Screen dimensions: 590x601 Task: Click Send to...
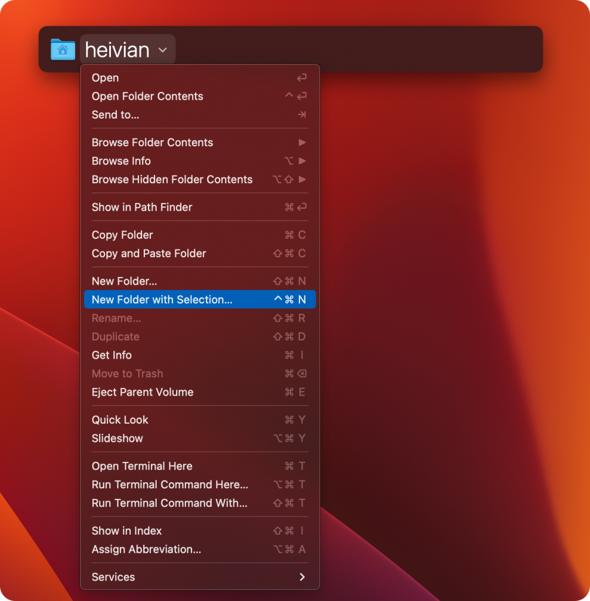[x=115, y=115]
